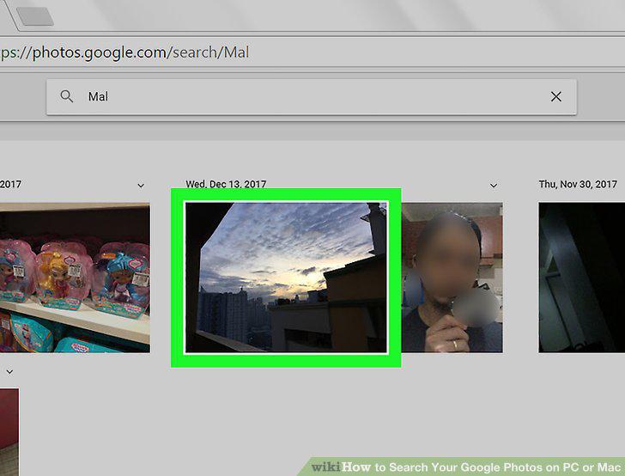Click the photos.google.com address bar
The image size is (625, 476).
click(312, 52)
